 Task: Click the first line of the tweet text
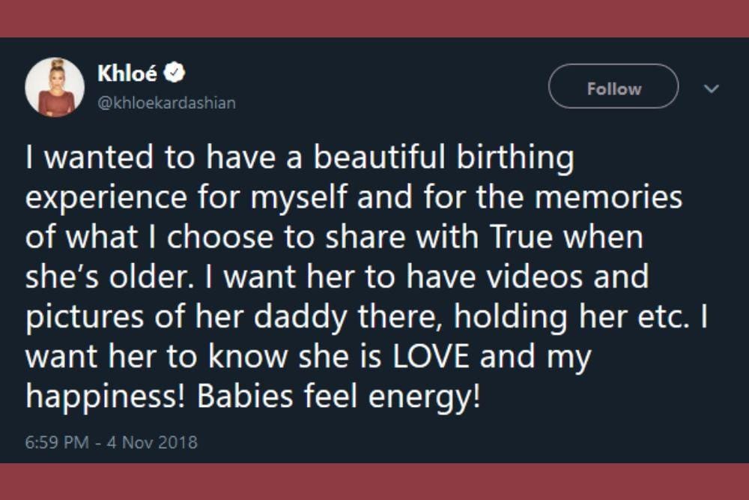click(300, 157)
